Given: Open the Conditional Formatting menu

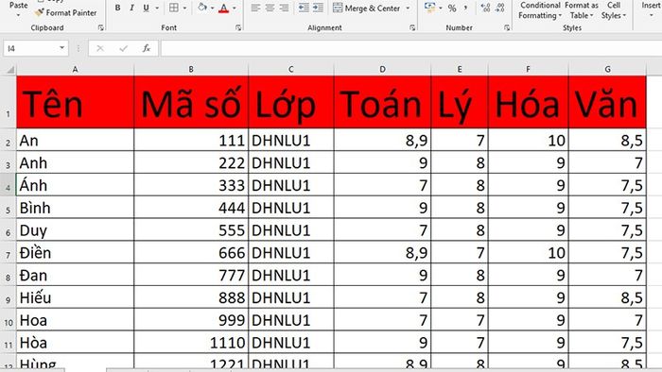Looking at the screenshot, I should point(540,10).
